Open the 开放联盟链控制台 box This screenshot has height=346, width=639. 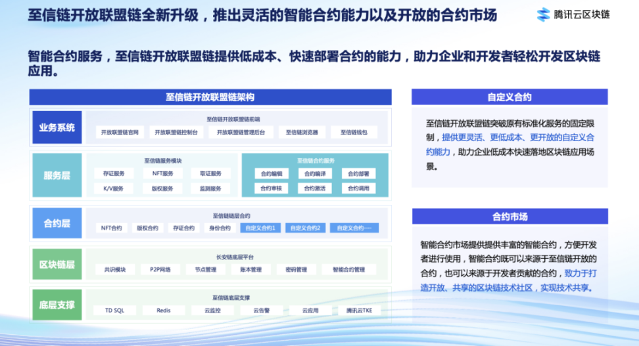pos(176,133)
